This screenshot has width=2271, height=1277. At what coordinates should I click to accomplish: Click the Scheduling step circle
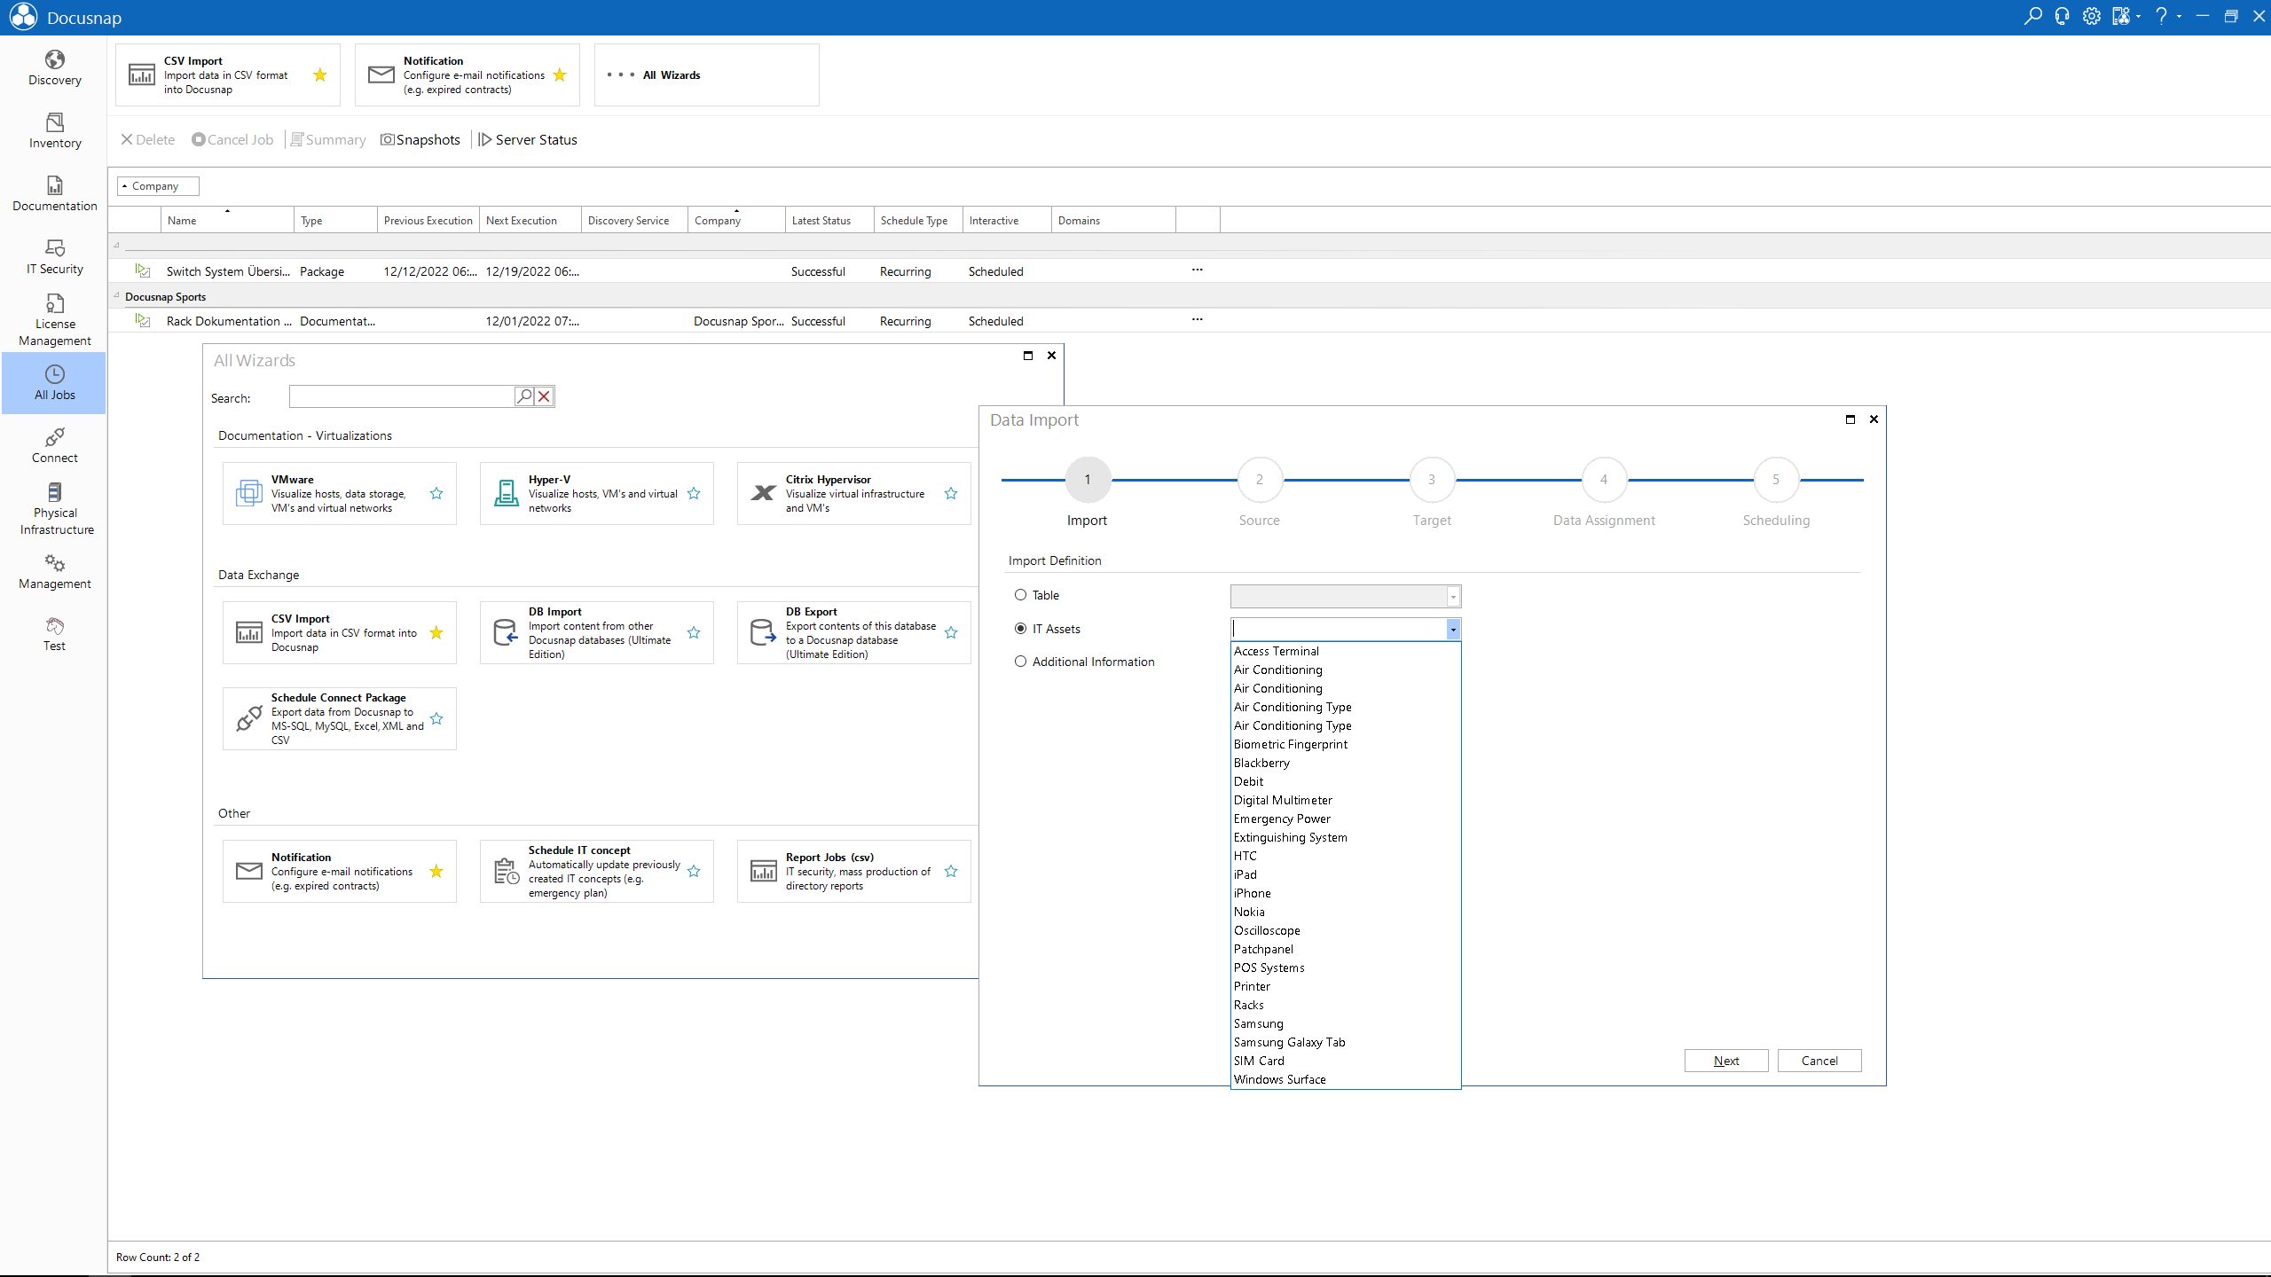[x=1776, y=480]
